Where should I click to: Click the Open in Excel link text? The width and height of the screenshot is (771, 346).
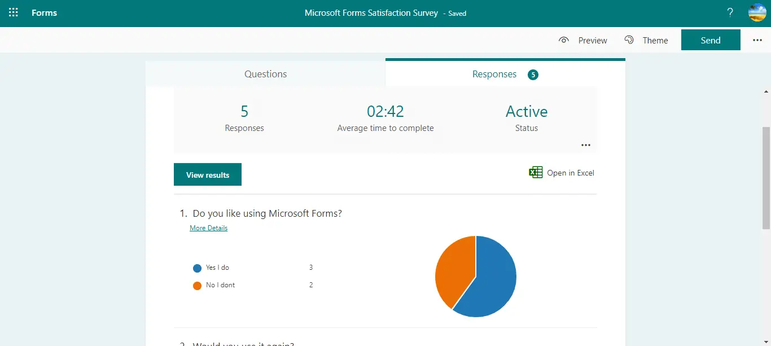pos(571,173)
